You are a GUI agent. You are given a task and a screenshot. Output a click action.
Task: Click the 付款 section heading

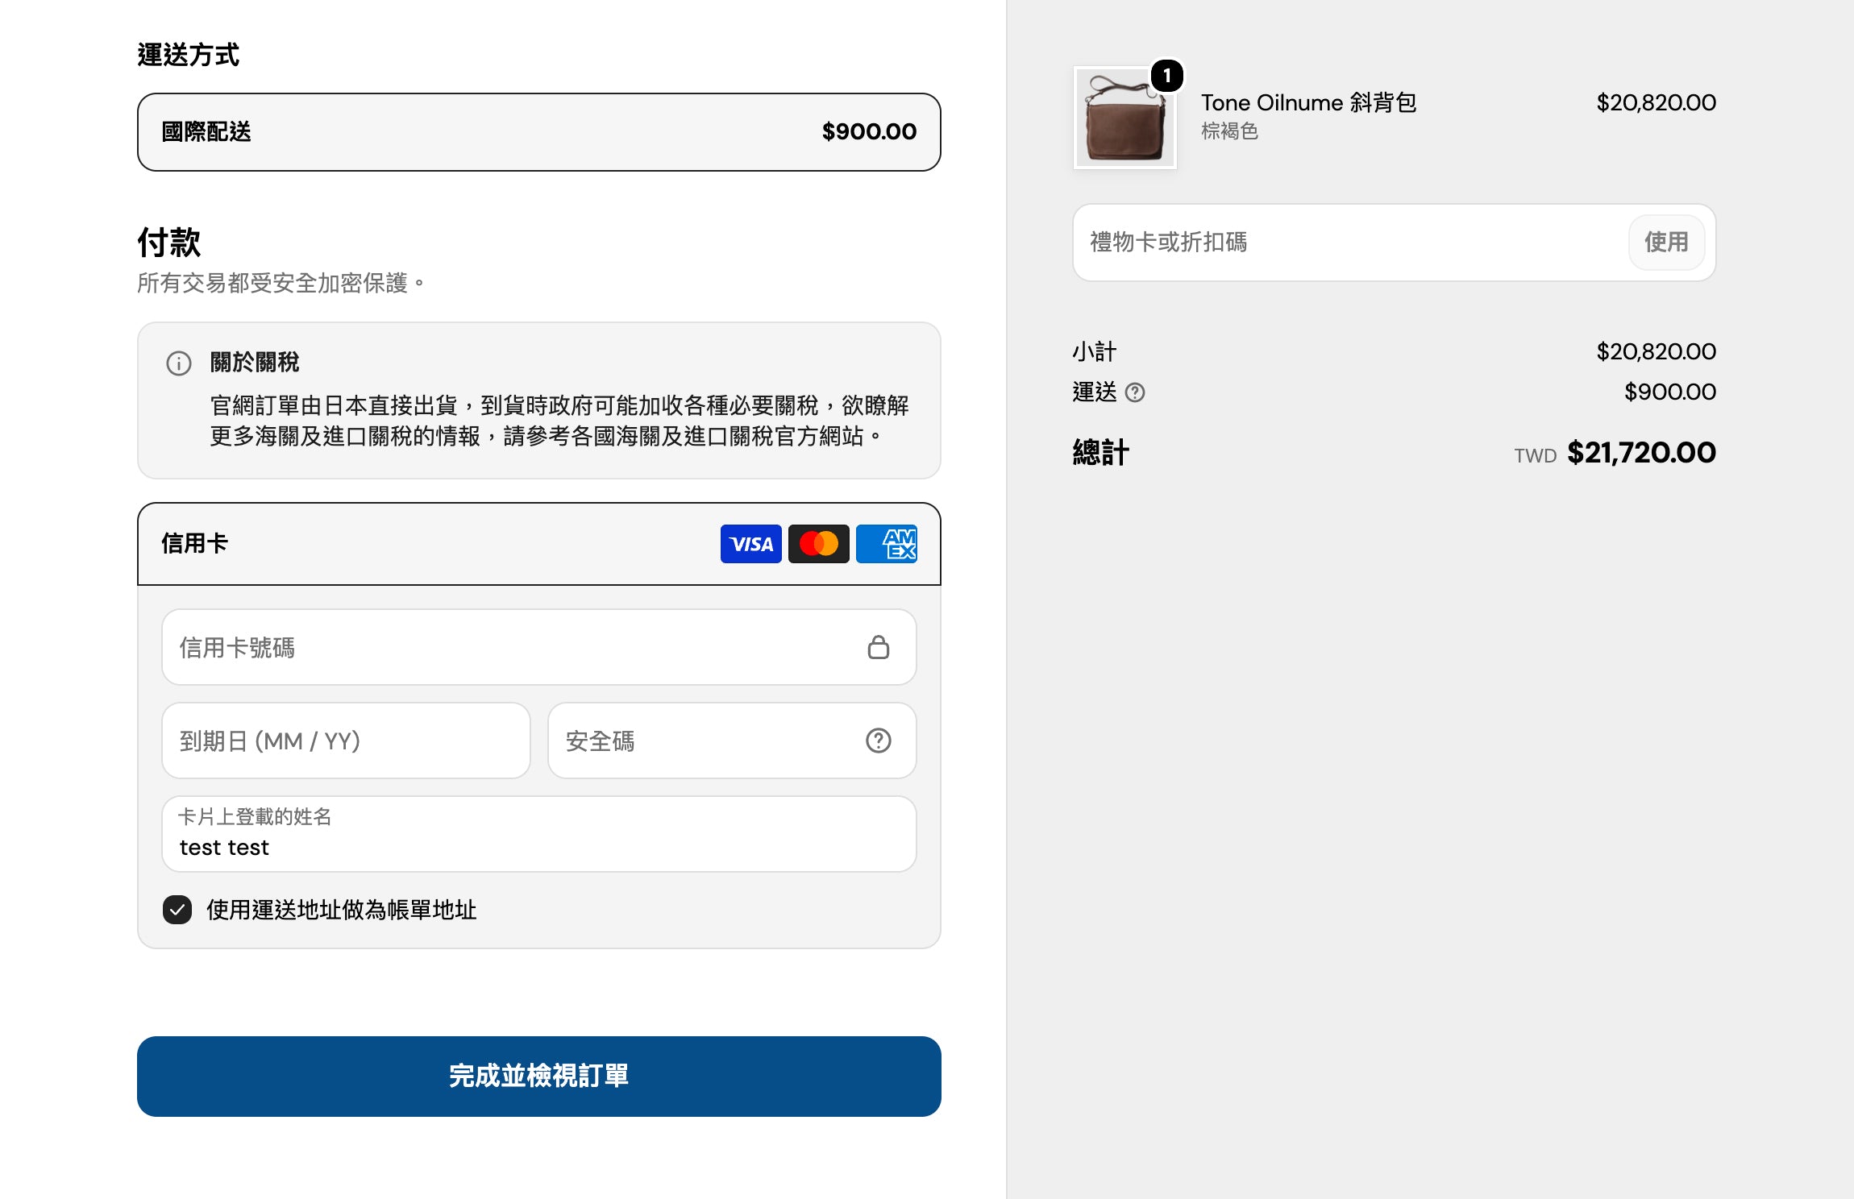tap(168, 242)
